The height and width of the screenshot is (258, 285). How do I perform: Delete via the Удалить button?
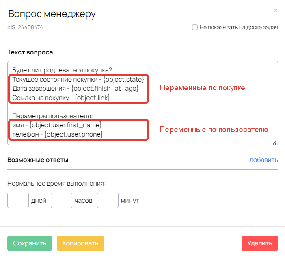[x=260, y=243]
